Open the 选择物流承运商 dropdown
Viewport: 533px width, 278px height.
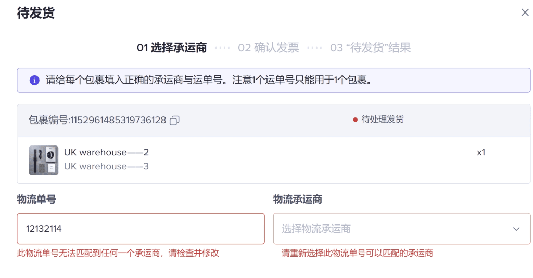[x=402, y=229]
